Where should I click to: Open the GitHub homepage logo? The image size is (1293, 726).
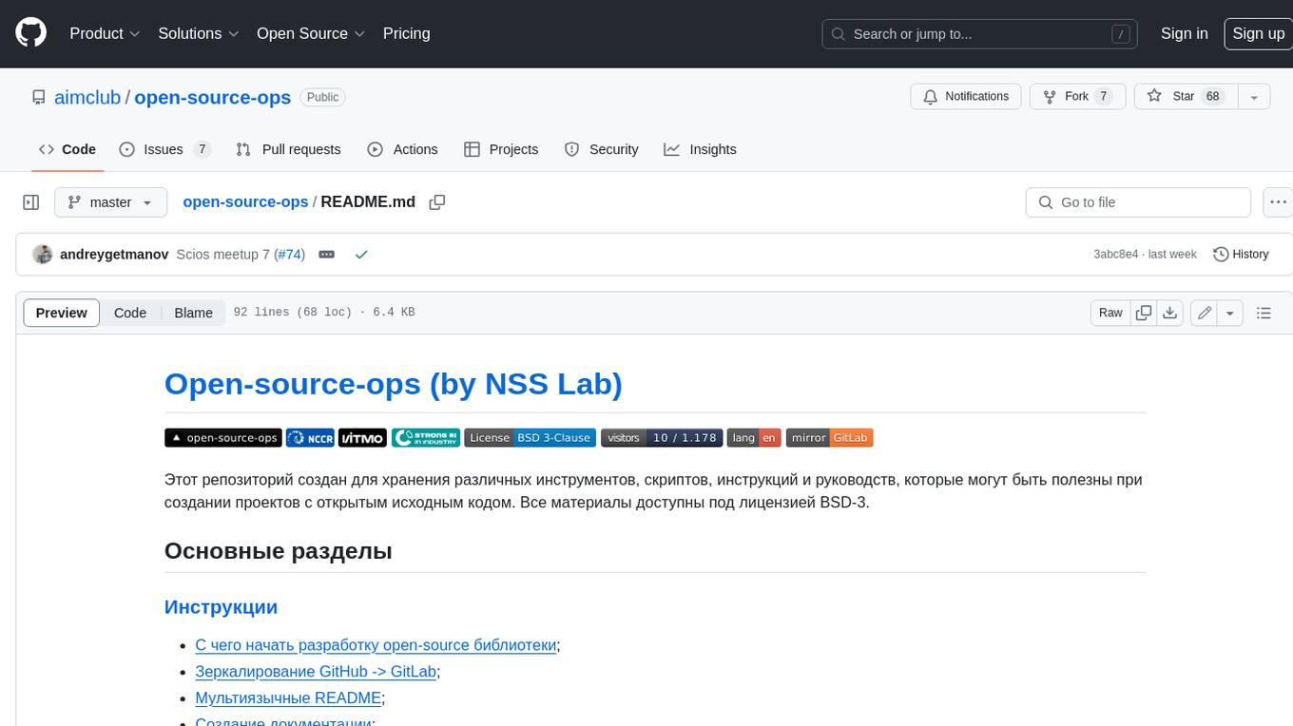pyautogui.click(x=30, y=33)
